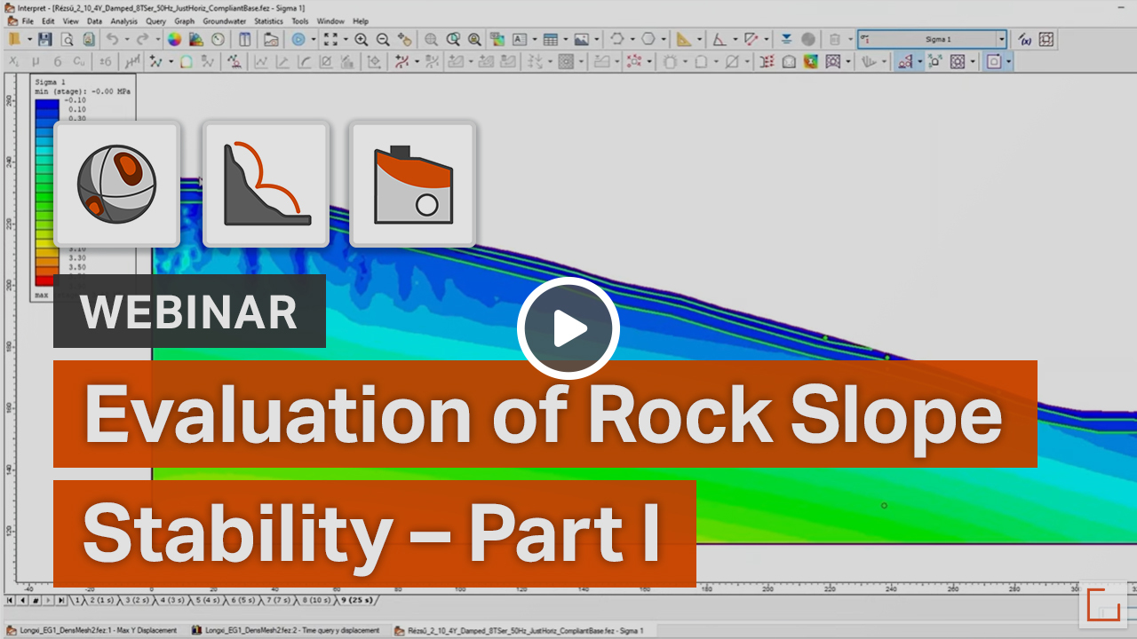
Task: Click the hexagon polygon tool icon
Action: point(648,39)
